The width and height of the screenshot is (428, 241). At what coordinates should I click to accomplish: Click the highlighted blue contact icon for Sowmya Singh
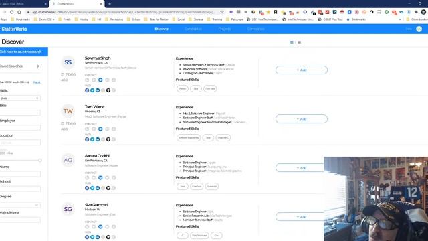[100, 80]
